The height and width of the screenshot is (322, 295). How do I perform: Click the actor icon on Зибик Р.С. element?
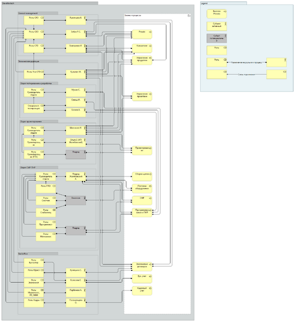click(85, 32)
